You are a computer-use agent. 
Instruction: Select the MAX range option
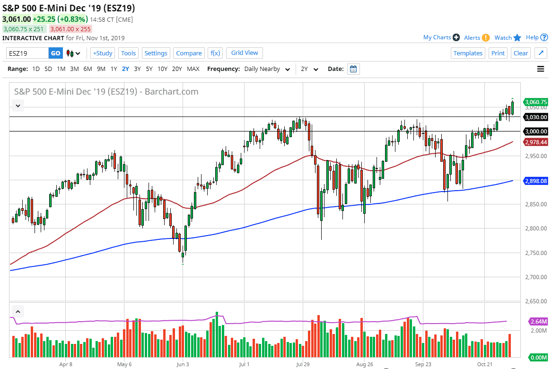[x=193, y=69]
